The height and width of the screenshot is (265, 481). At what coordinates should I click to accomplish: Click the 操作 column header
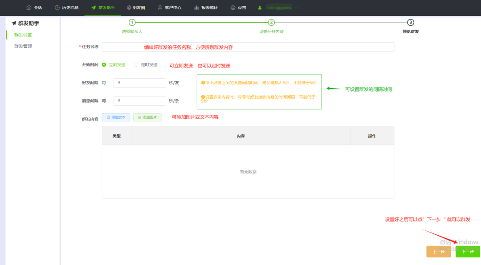pos(372,136)
